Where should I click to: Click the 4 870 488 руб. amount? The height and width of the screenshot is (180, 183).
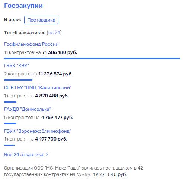click(52, 96)
